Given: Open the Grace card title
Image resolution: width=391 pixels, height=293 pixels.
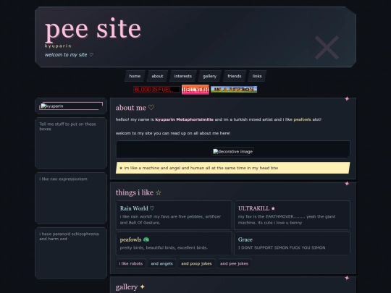Looking at the screenshot, I should (x=245, y=239).
